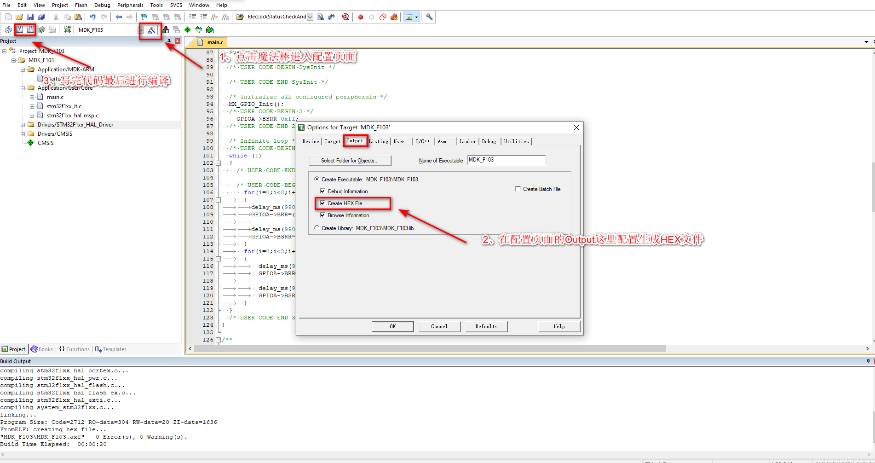Image resolution: width=875 pixels, height=463 pixels.
Task: Open File Extensions and Books icon
Action: click(x=166, y=30)
